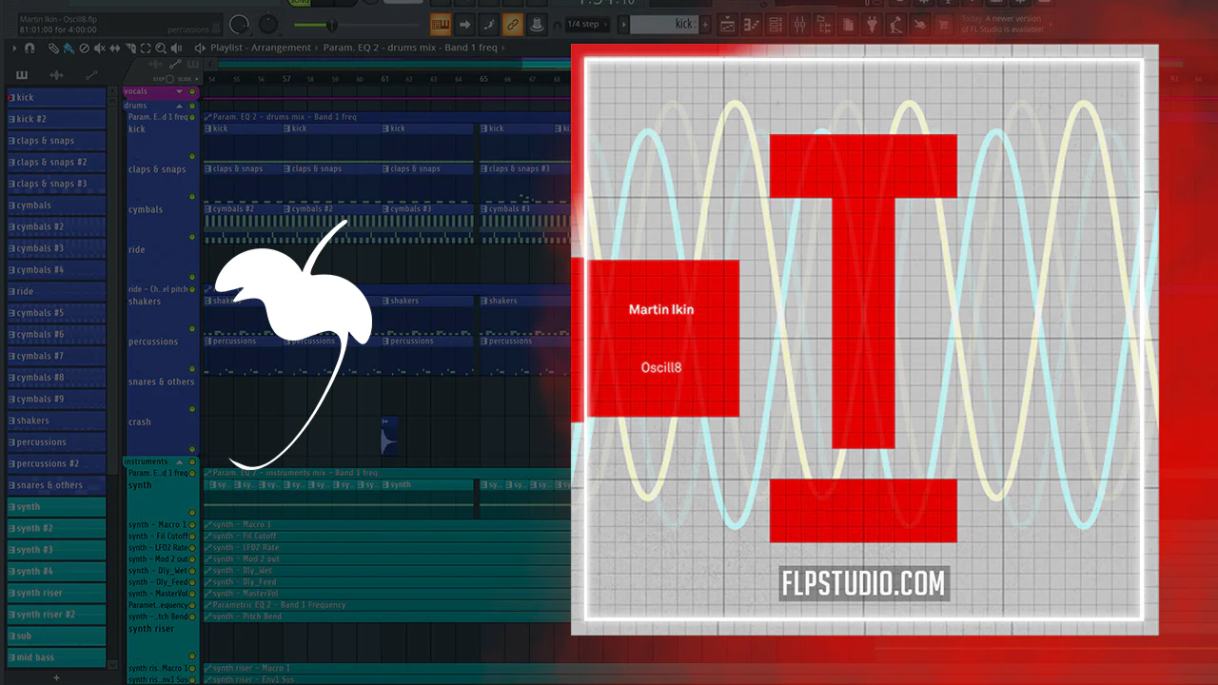
Task: Click the Playlist - Arrangement breadcrumb
Action: pos(261,48)
